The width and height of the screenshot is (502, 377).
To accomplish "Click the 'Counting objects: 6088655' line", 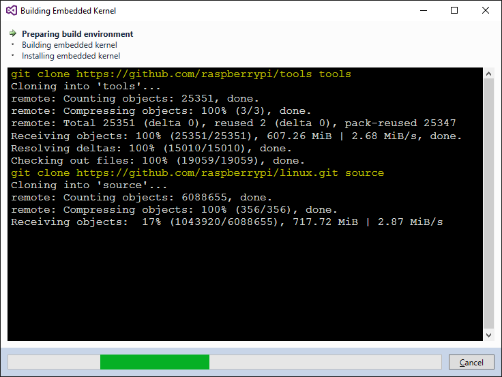I will pyautogui.click(x=141, y=198).
